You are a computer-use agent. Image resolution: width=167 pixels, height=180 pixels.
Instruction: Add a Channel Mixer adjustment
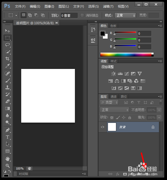pyautogui.click(x=136, y=81)
